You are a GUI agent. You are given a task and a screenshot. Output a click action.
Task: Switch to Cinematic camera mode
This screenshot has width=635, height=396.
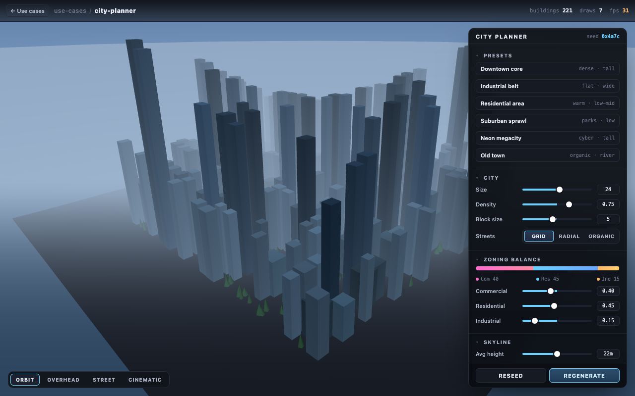[145, 380]
